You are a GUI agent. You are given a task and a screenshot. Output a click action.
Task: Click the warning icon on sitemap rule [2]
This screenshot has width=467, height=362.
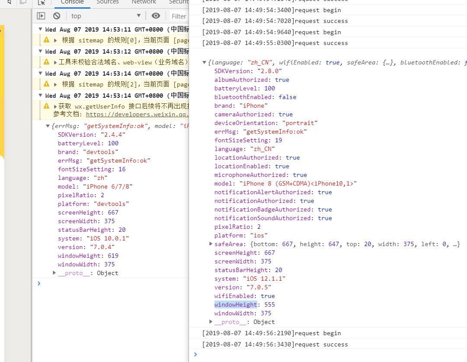click(46, 84)
